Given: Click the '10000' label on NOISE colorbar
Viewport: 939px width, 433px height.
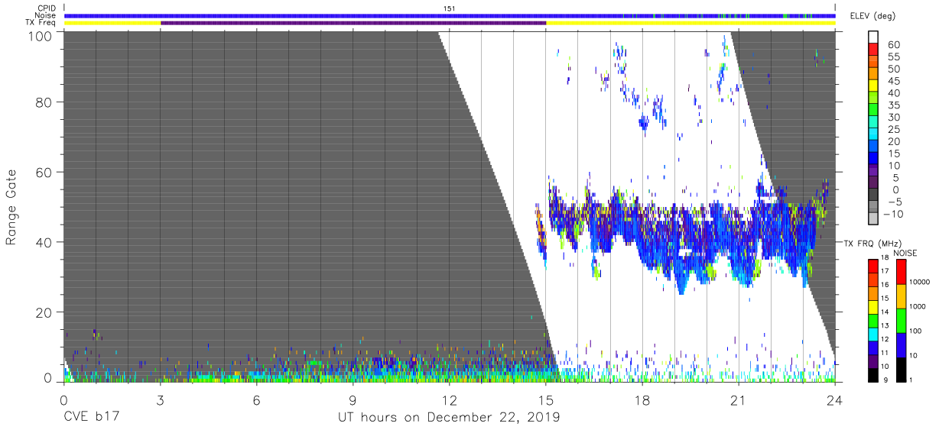Looking at the screenshot, I should click(921, 281).
